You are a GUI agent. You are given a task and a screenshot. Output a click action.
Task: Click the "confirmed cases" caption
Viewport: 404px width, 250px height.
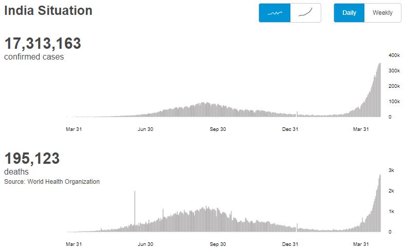[34, 57]
